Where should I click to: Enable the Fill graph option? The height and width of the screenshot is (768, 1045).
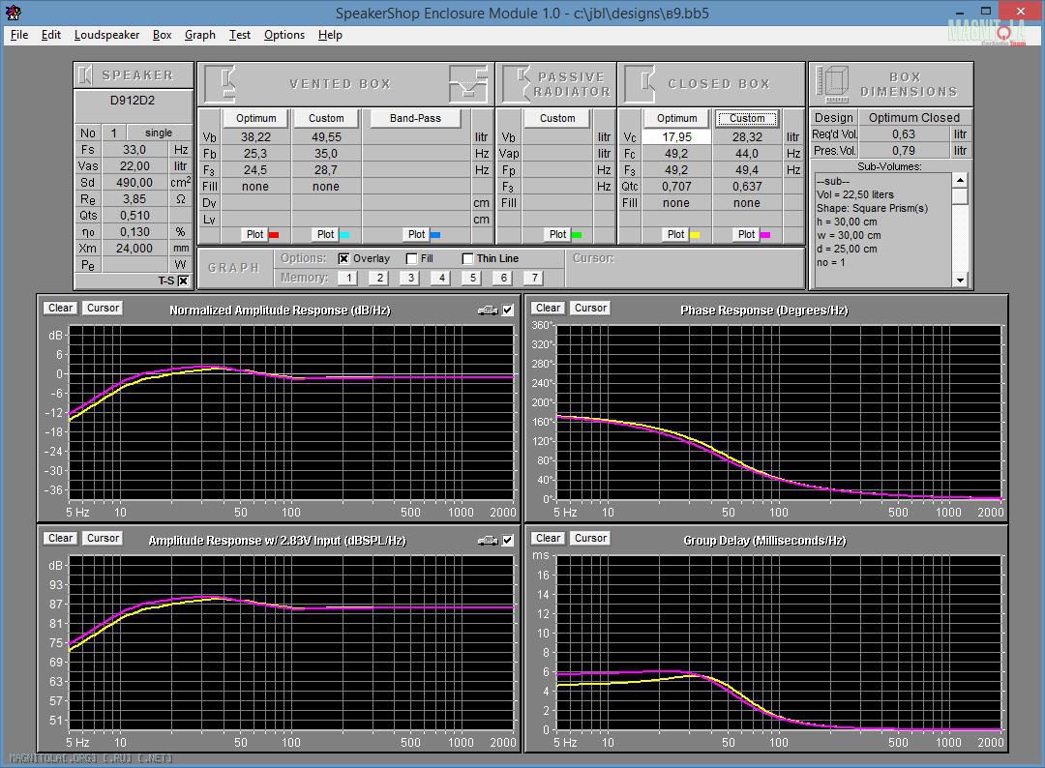point(412,258)
